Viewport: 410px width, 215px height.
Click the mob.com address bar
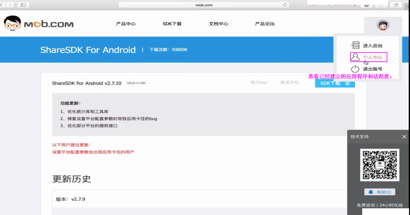click(204, 5)
